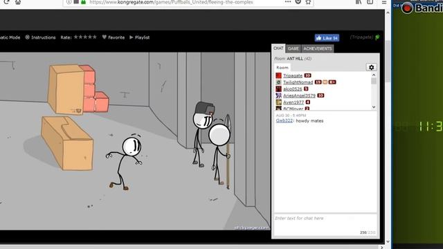Add game to Playlist

pyautogui.click(x=140, y=37)
